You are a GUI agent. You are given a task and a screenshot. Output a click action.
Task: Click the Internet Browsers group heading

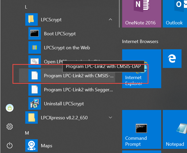click(x=140, y=41)
